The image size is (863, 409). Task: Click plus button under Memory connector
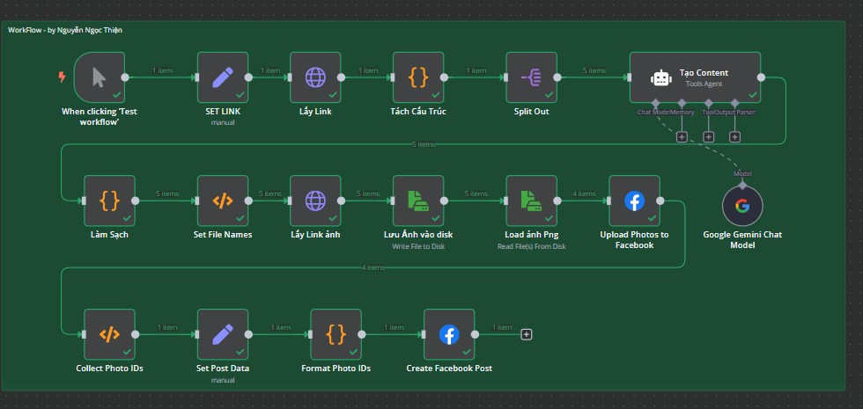(x=682, y=136)
